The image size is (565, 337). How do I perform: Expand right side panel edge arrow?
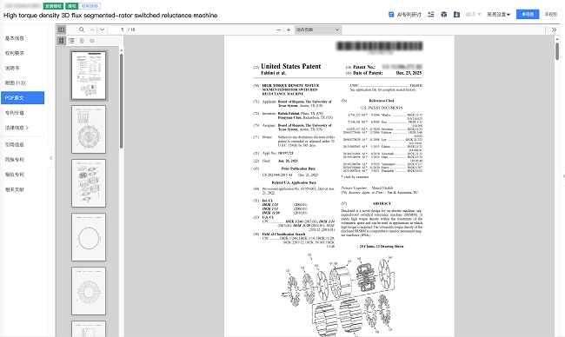click(563, 176)
